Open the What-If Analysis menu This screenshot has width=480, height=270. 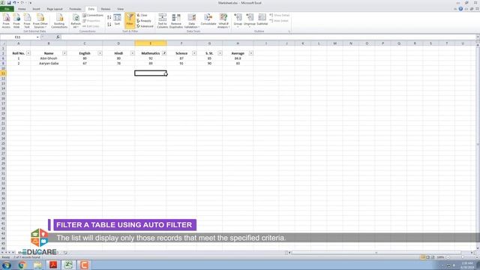[223, 21]
